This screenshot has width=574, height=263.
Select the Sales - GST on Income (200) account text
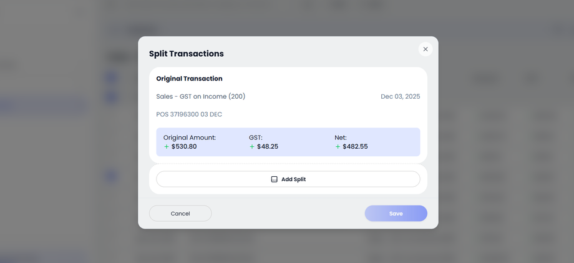200,97
